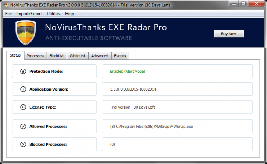The width and height of the screenshot is (267, 164).
Task: Minimize the EXE Radar Pro window
Action: (x=234, y=4)
